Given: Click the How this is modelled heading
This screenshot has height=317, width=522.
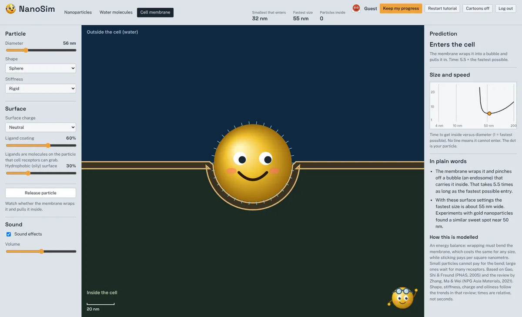Looking at the screenshot, I should pyautogui.click(x=454, y=237).
